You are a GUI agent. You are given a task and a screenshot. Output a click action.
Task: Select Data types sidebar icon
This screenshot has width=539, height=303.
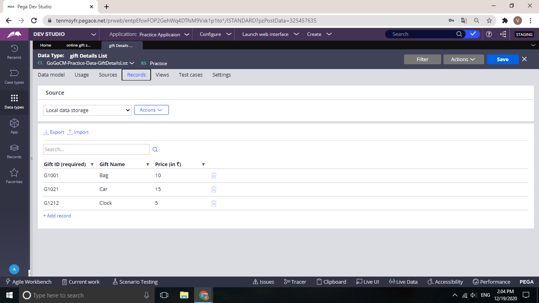tap(14, 102)
